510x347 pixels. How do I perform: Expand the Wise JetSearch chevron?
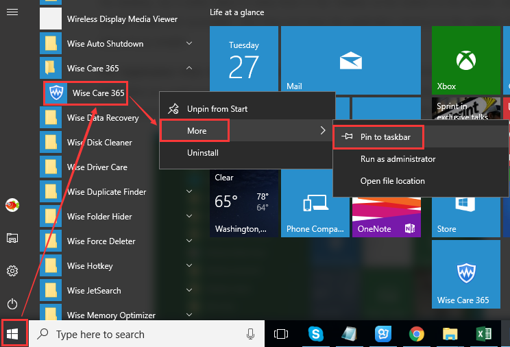point(189,290)
